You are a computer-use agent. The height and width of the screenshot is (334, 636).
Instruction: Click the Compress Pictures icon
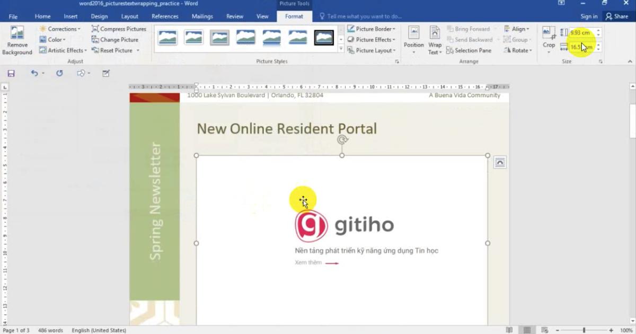(119, 29)
